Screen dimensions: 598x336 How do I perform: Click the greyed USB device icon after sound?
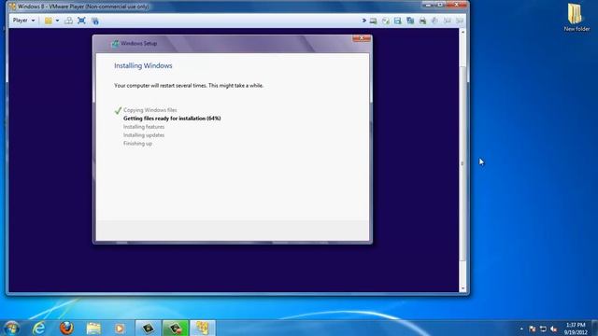tap(447, 21)
